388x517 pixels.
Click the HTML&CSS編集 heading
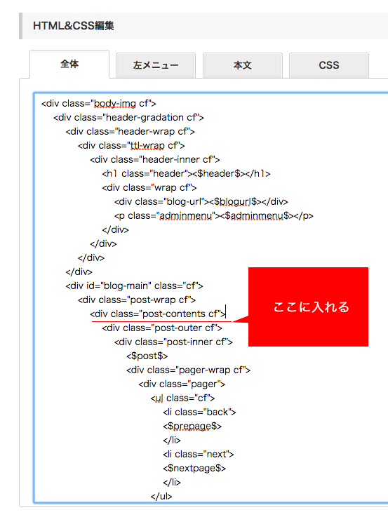74,26
